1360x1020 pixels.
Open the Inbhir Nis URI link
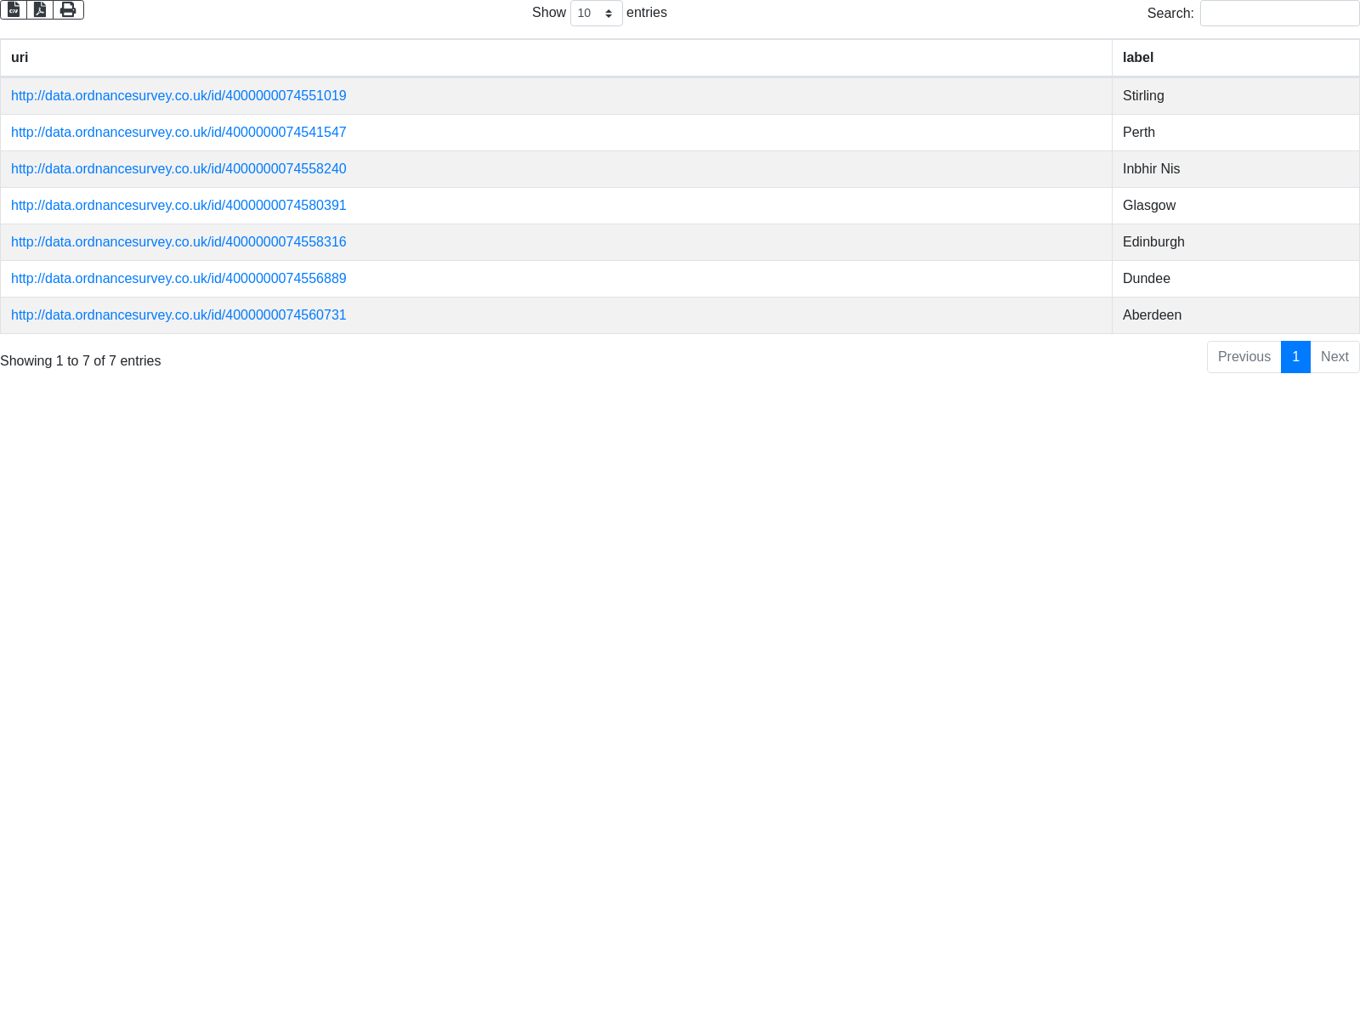click(178, 169)
